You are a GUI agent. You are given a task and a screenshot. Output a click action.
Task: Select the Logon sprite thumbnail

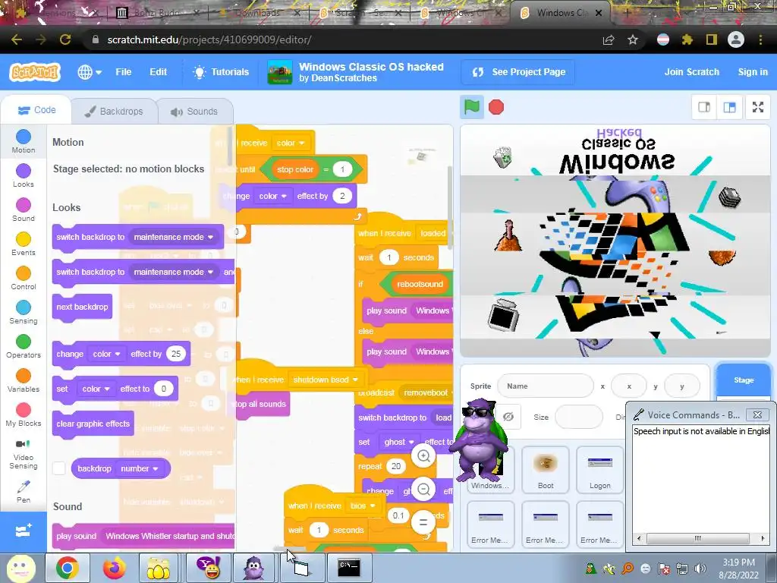599,469
